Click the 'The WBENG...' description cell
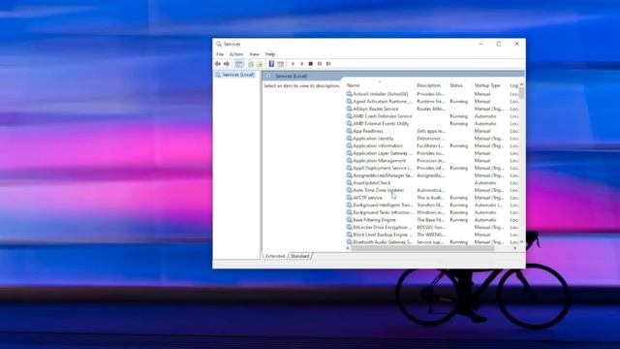This screenshot has height=349, width=620. [431, 235]
